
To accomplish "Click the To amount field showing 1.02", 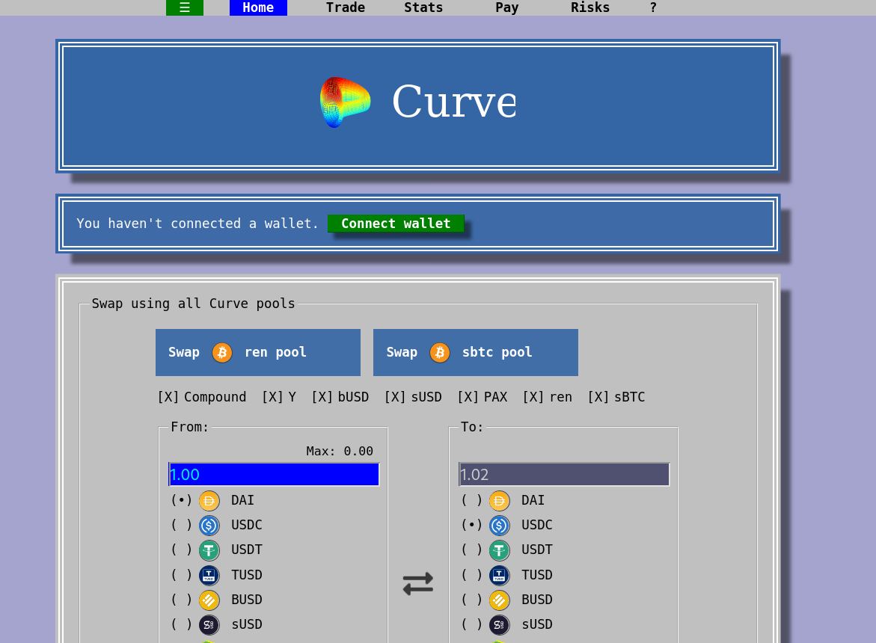I will 564,475.
